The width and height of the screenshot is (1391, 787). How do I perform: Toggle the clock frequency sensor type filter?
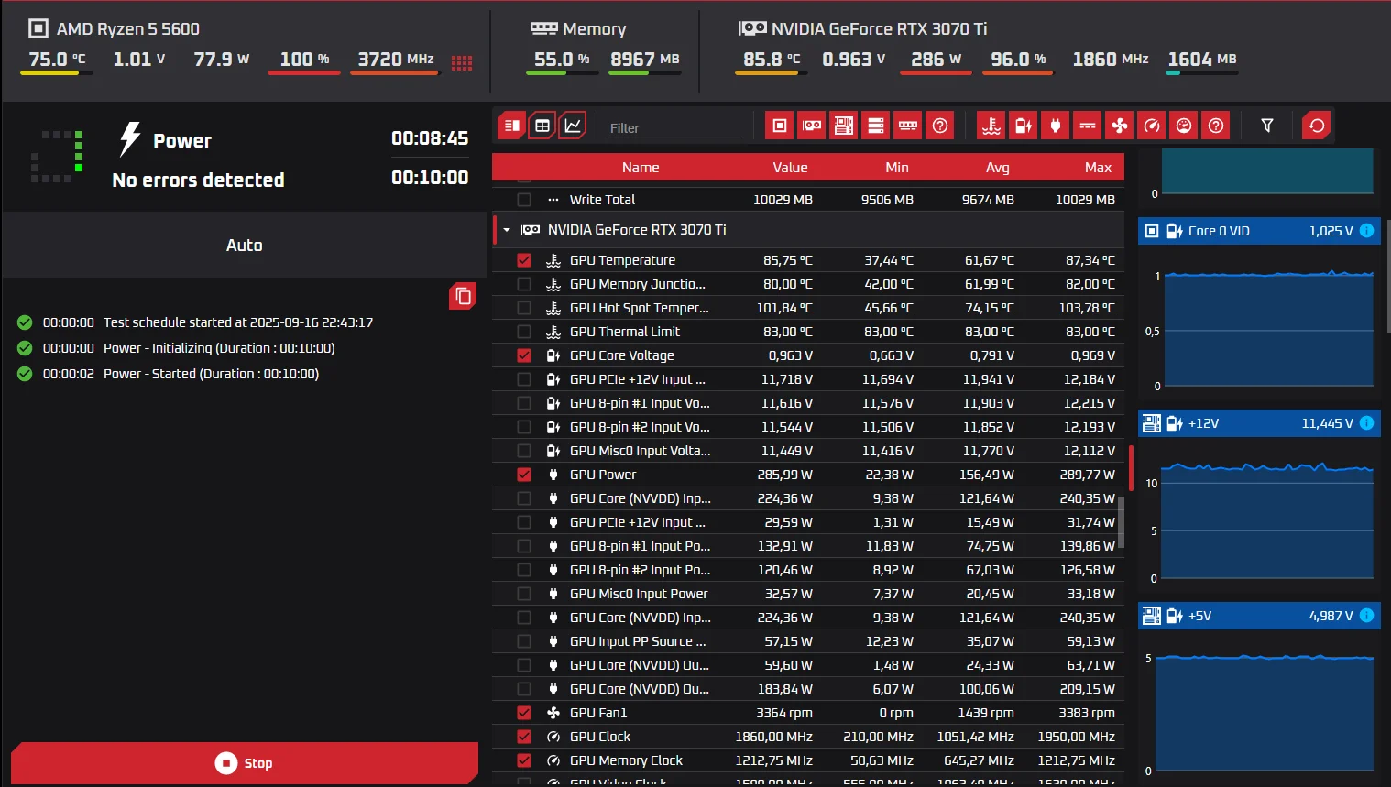[x=1152, y=126]
